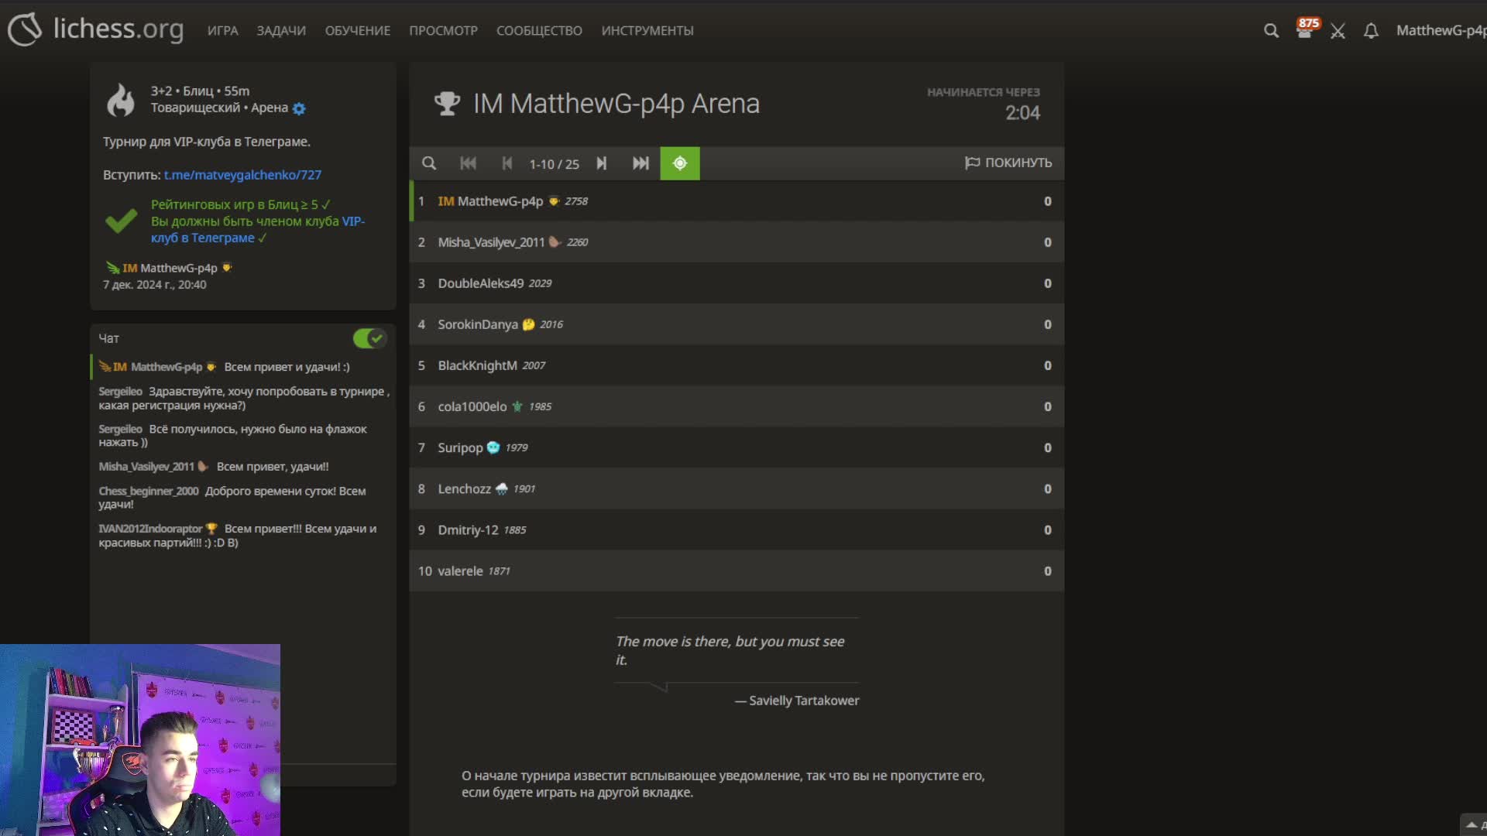Jump to last standings page
This screenshot has width=1487, height=836.
point(640,163)
